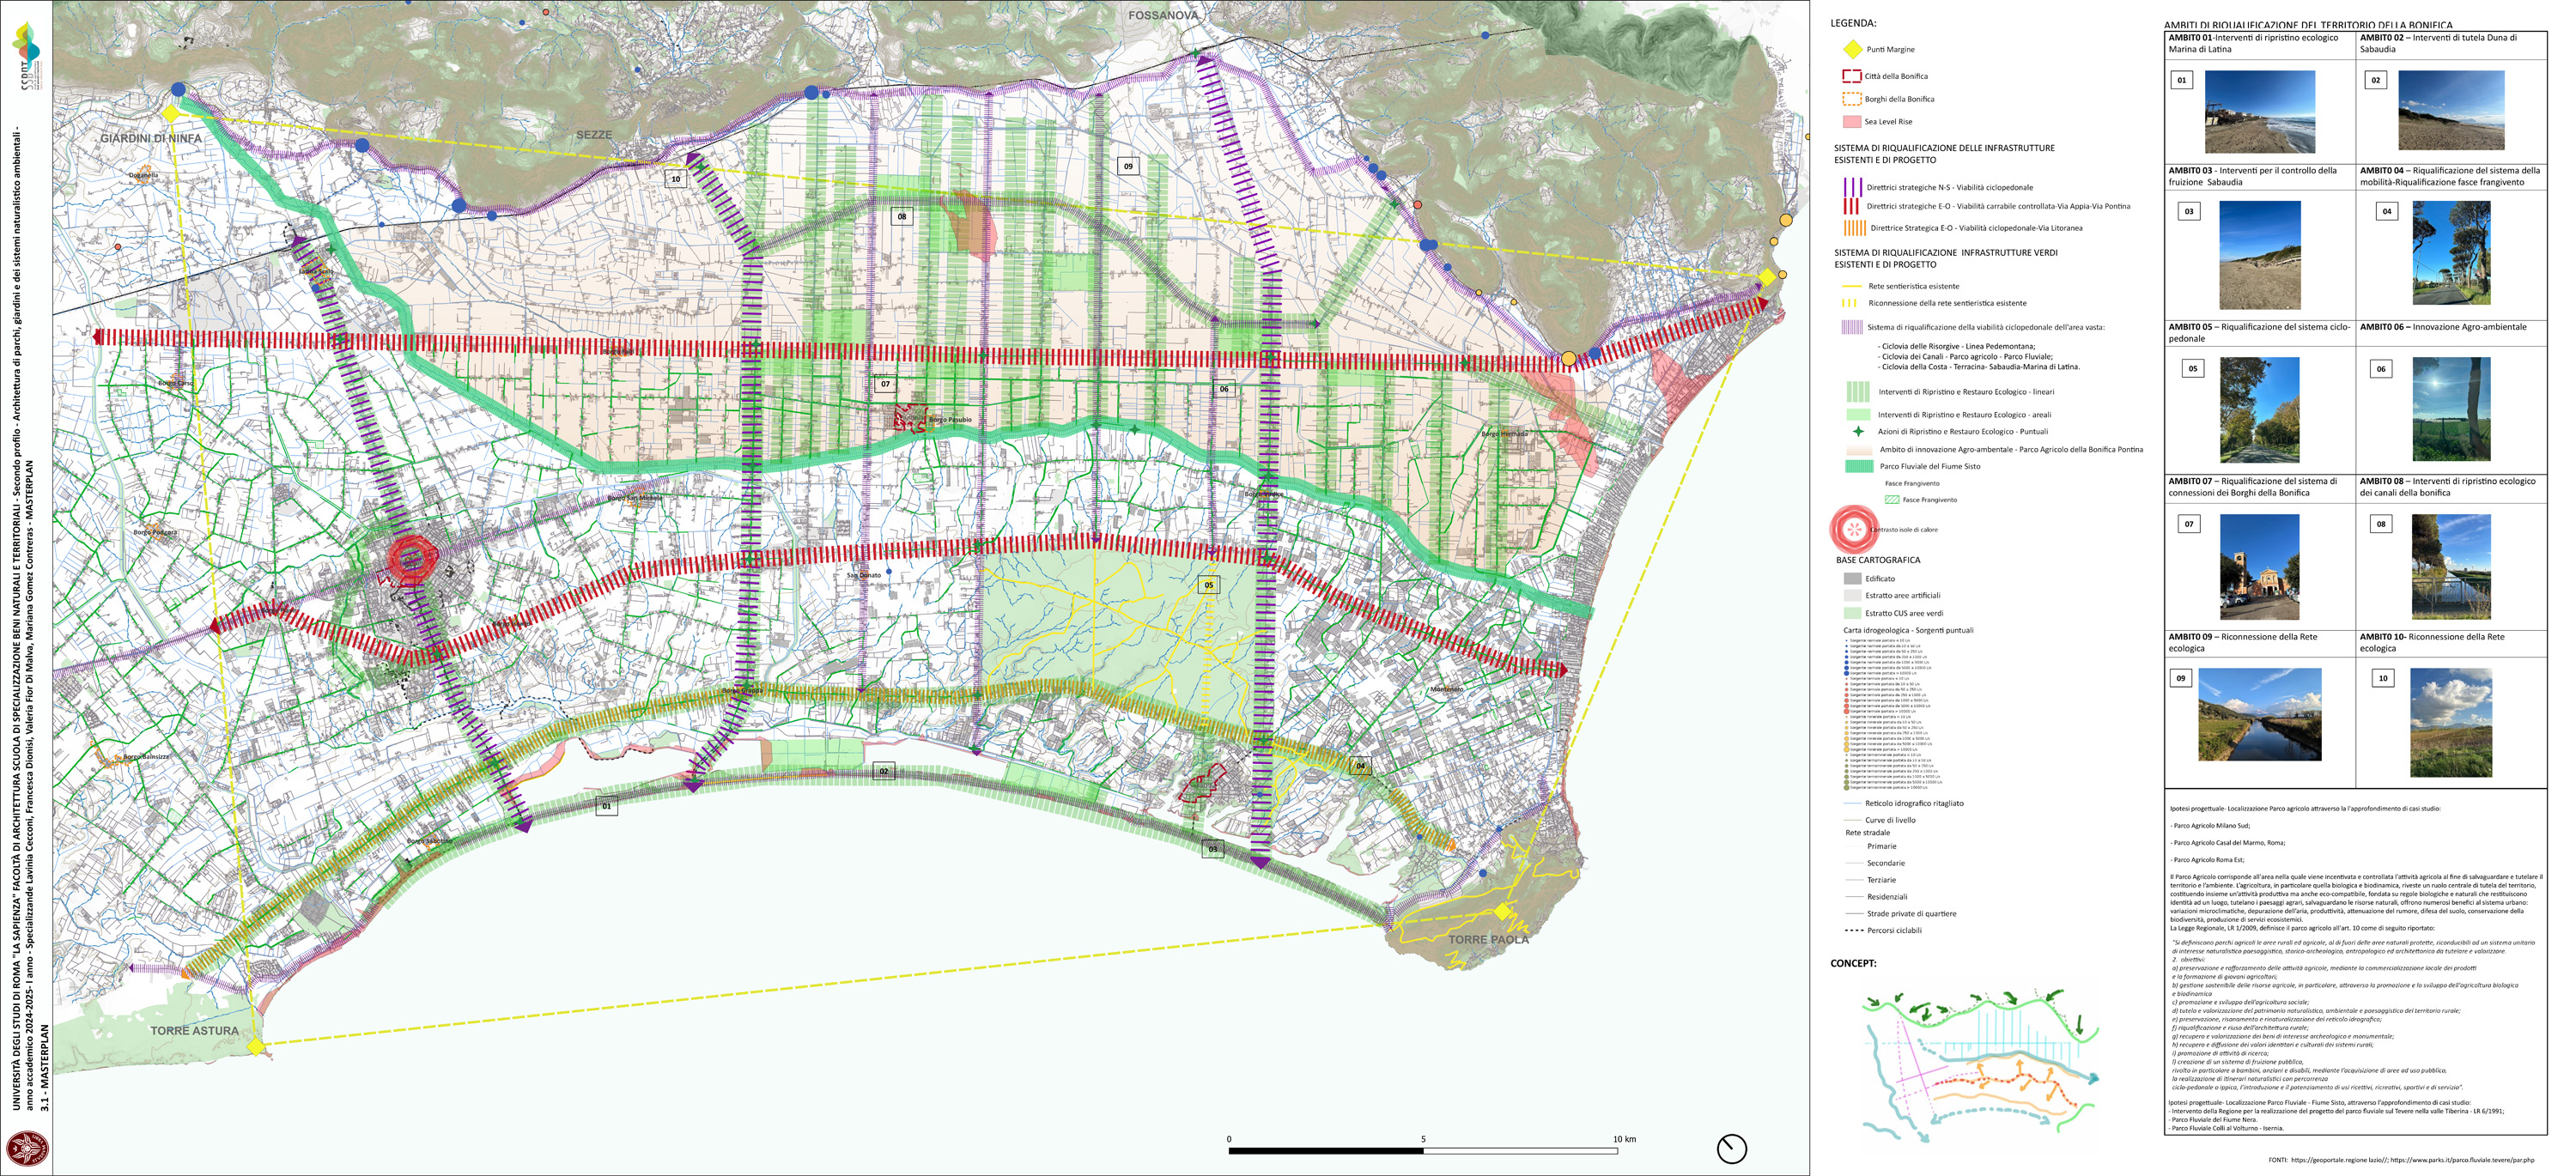The image size is (2576, 1176).
Task: Click the TORRE PAOLA map label
Action: click(1489, 939)
